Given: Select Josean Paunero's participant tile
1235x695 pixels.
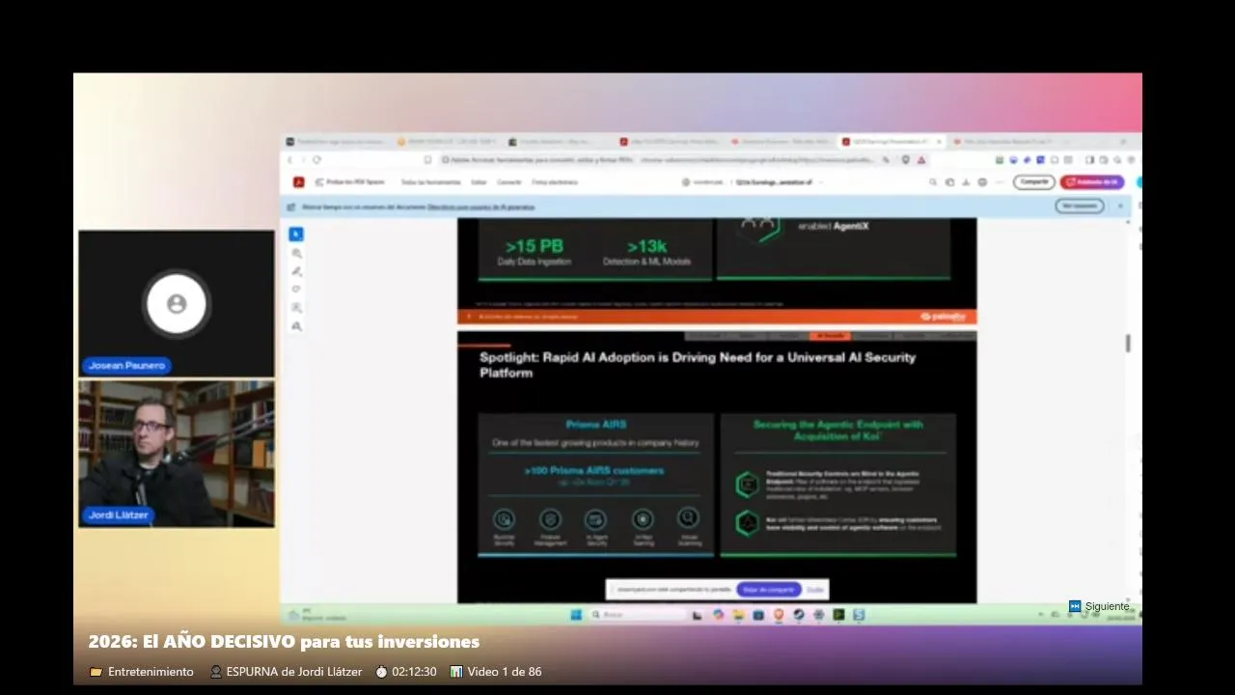Looking at the screenshot, I should (x=177, y=303).
